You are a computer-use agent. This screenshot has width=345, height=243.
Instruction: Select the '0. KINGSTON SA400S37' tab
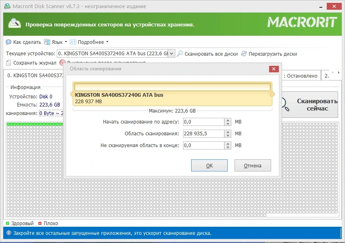click(x=34, y=76)
